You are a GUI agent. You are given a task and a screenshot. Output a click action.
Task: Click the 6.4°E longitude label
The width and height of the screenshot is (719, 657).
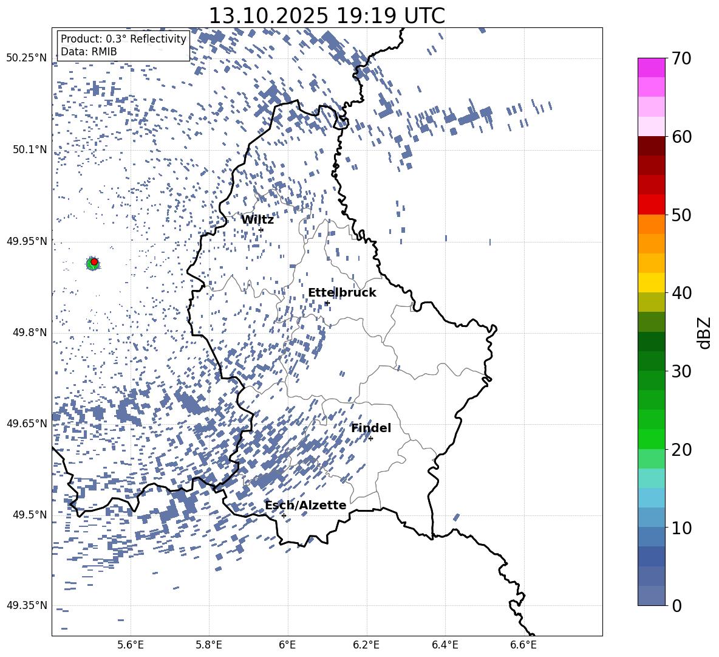(x=445, y=645)
